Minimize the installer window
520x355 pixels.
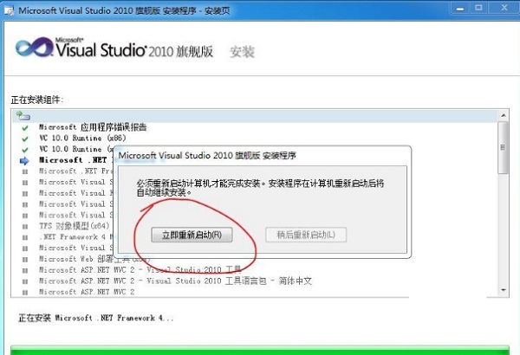coord(460,9)
